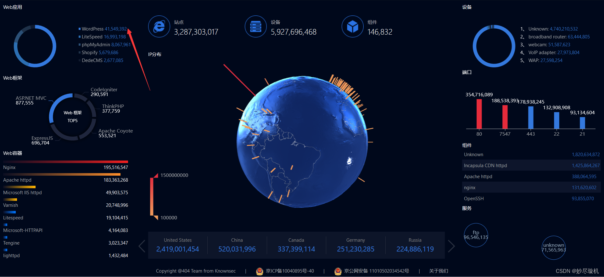Click the Nginx red progress bar

tap(65, 162)
